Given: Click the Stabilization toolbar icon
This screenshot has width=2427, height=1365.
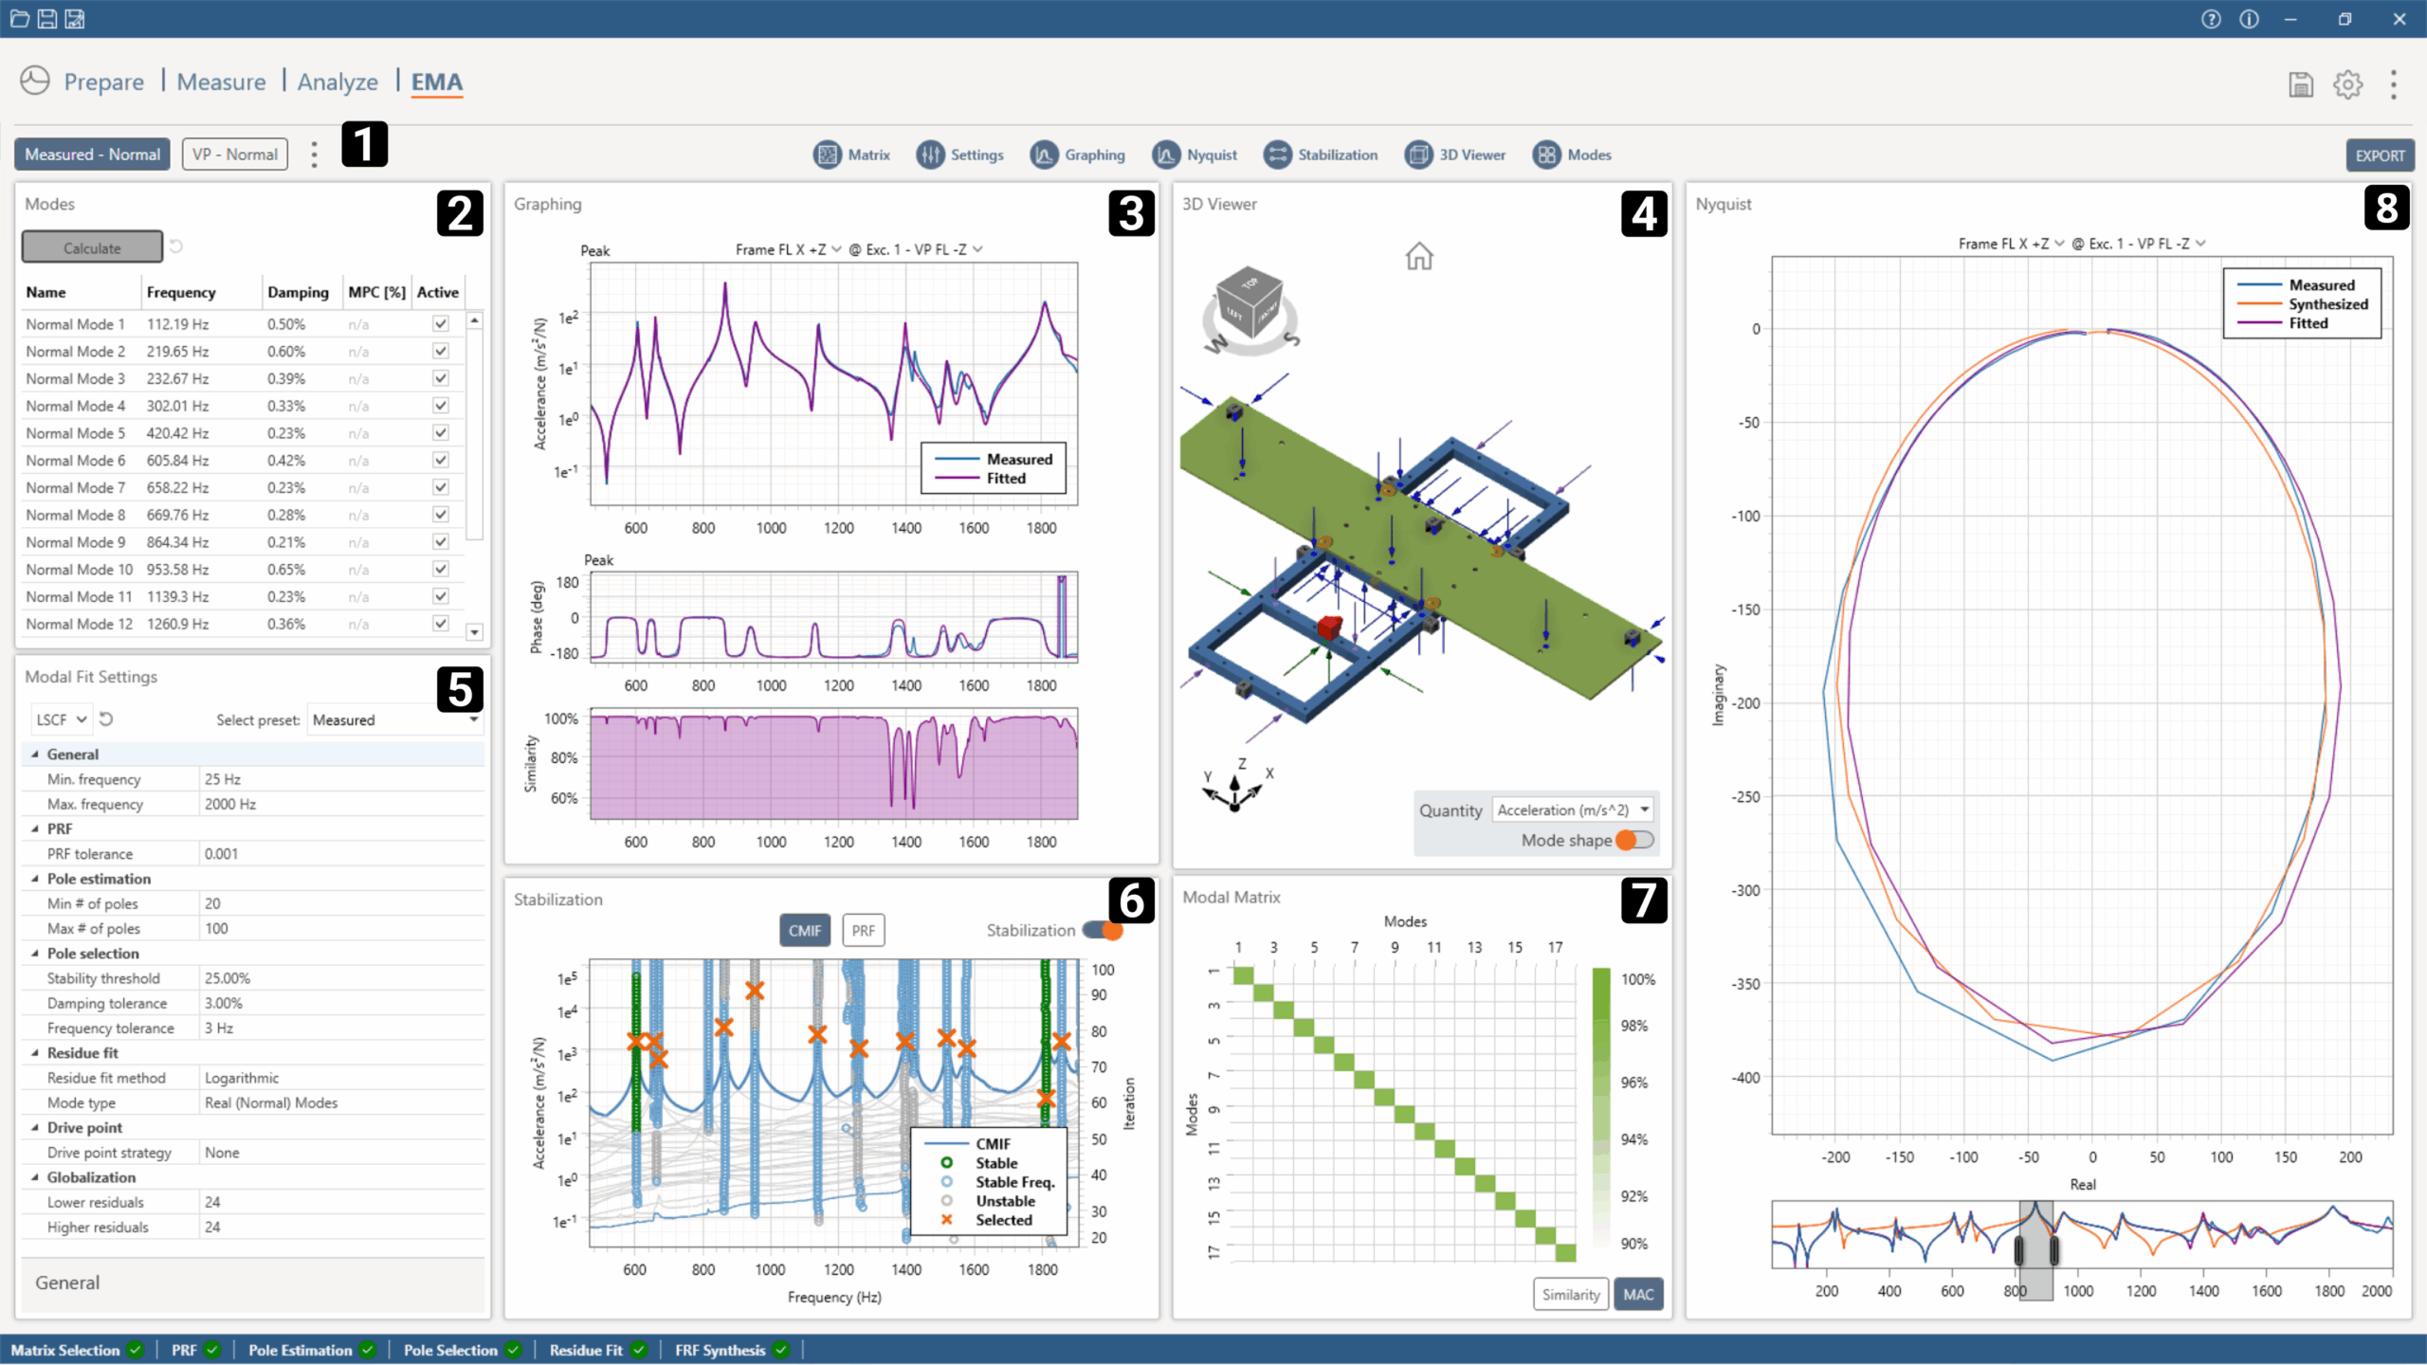Looking at the screenshot, I should point(1277,155).
